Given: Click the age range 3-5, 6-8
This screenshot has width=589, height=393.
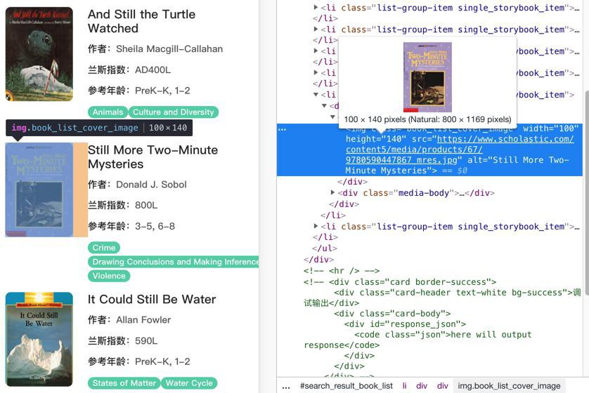Looking at the screenshot, I should 155,227.
